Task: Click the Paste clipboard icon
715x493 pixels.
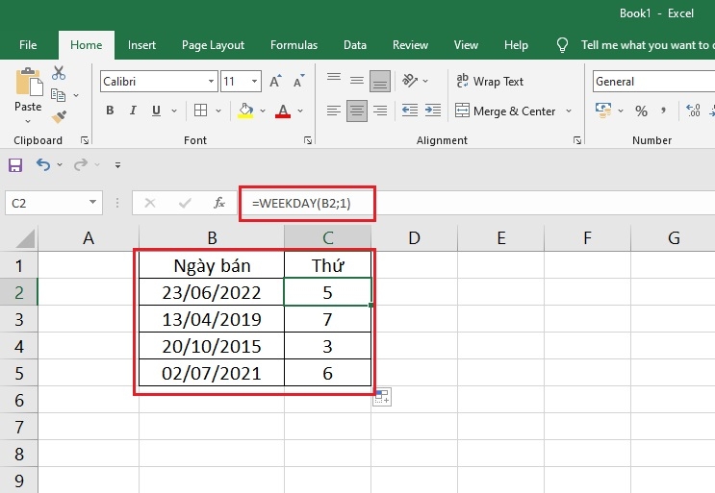Action: [x=29, y=82]
